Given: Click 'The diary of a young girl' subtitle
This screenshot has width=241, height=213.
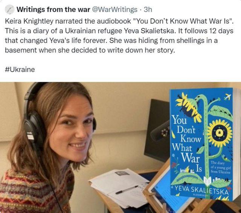Looking at the screenshot, I should coord(220,167).
